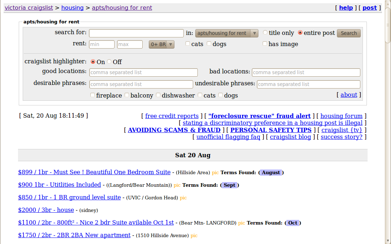Tick the cats checkbox in the rent row
This screenshot has height=244, width=391.
(x=188, y=44)
